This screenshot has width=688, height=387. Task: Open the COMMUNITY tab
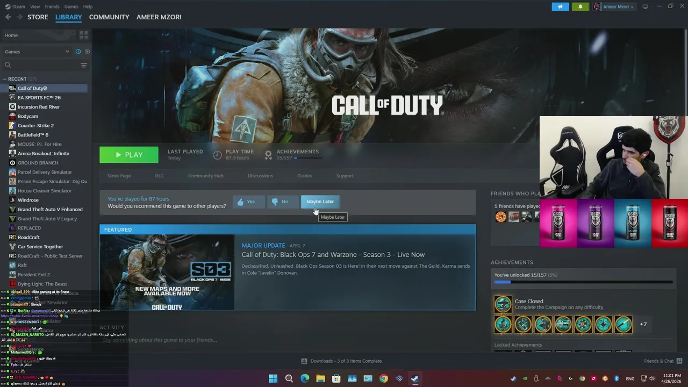109,17
